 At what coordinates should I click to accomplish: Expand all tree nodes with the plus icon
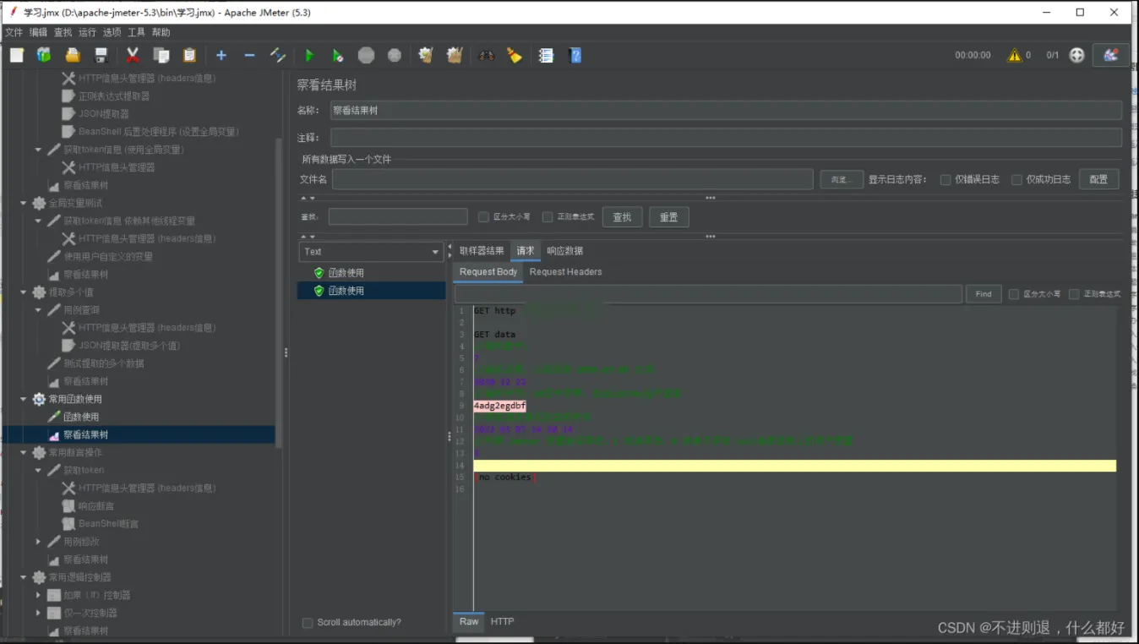(221, 55)
